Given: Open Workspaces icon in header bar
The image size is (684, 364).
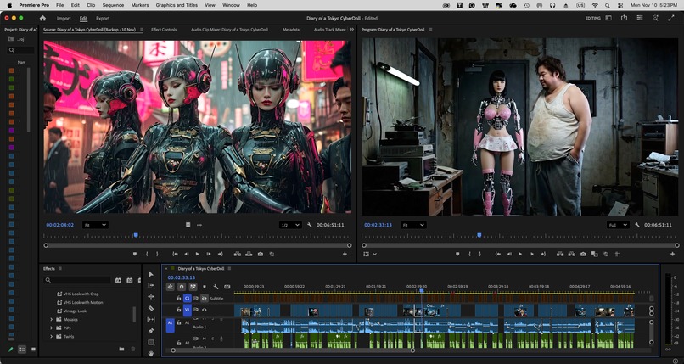Looking at the screenshot, I should point(608,18).
